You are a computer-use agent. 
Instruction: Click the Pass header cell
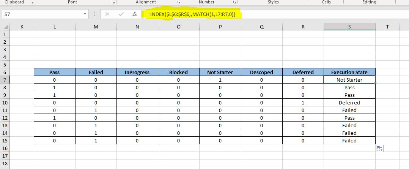55,72
